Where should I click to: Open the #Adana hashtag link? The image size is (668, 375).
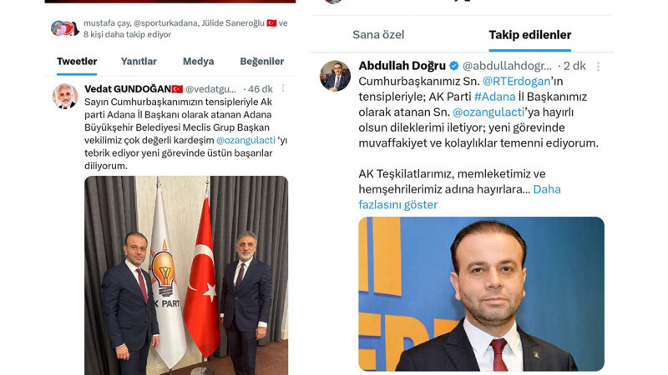tap(494, 97)
